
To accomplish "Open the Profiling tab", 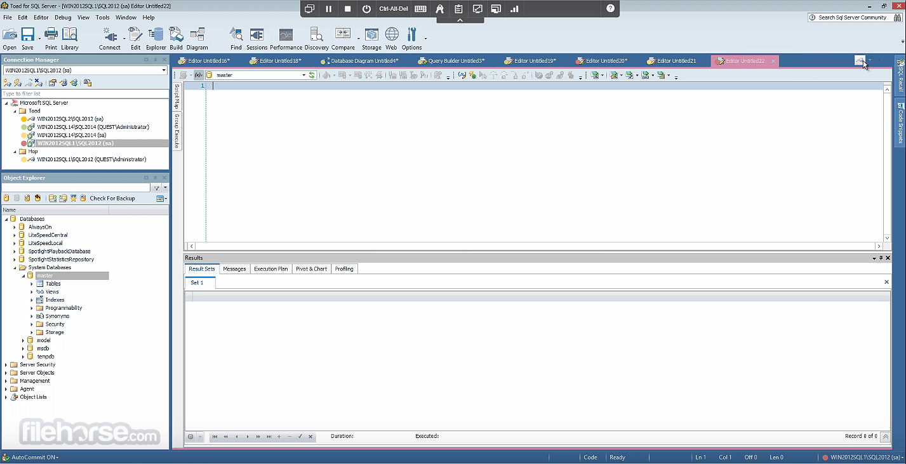I will [344, 269].
